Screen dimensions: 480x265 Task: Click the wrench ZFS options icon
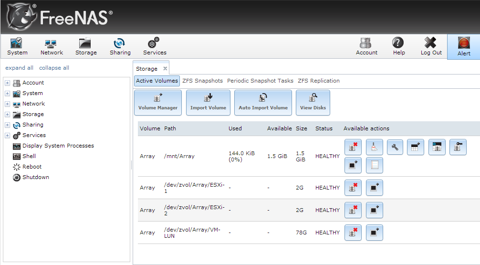coord(395,147)
